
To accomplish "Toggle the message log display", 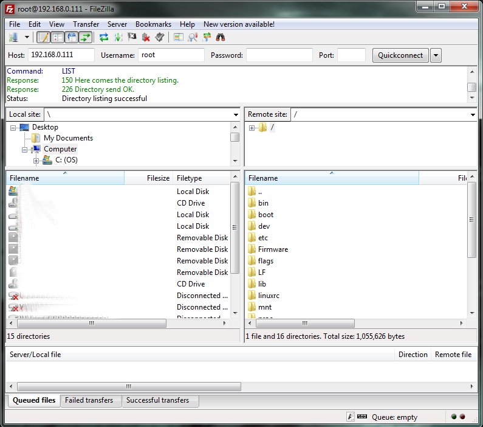I will point(43,37).
